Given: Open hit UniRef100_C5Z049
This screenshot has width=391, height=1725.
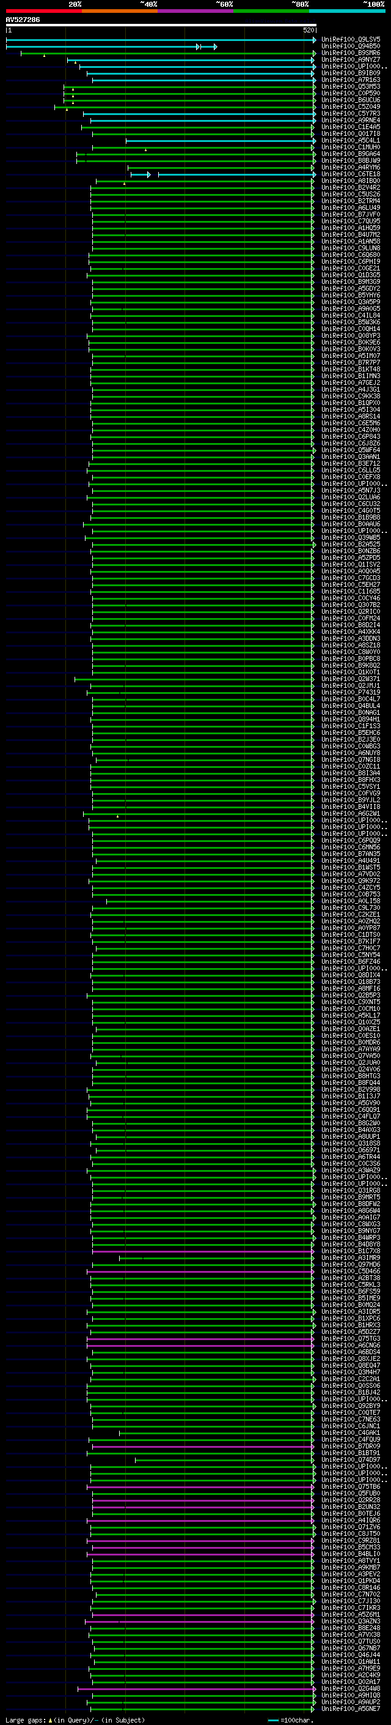Looking at the screenshot, I should pyautogui.click(x=350, y=106).
